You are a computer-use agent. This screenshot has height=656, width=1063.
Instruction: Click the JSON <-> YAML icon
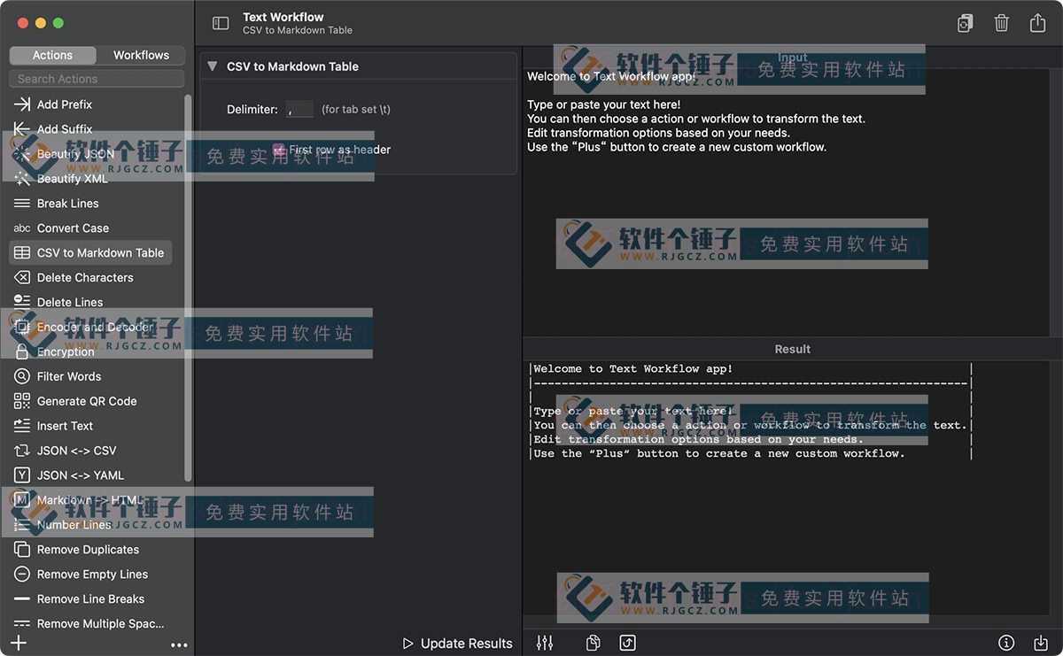tap(22, 475)
